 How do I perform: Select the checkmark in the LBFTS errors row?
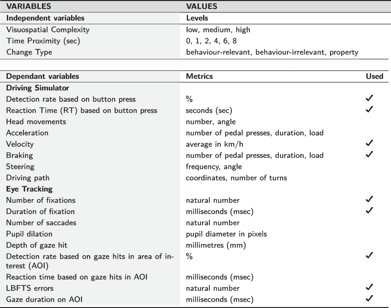[370, 288]
